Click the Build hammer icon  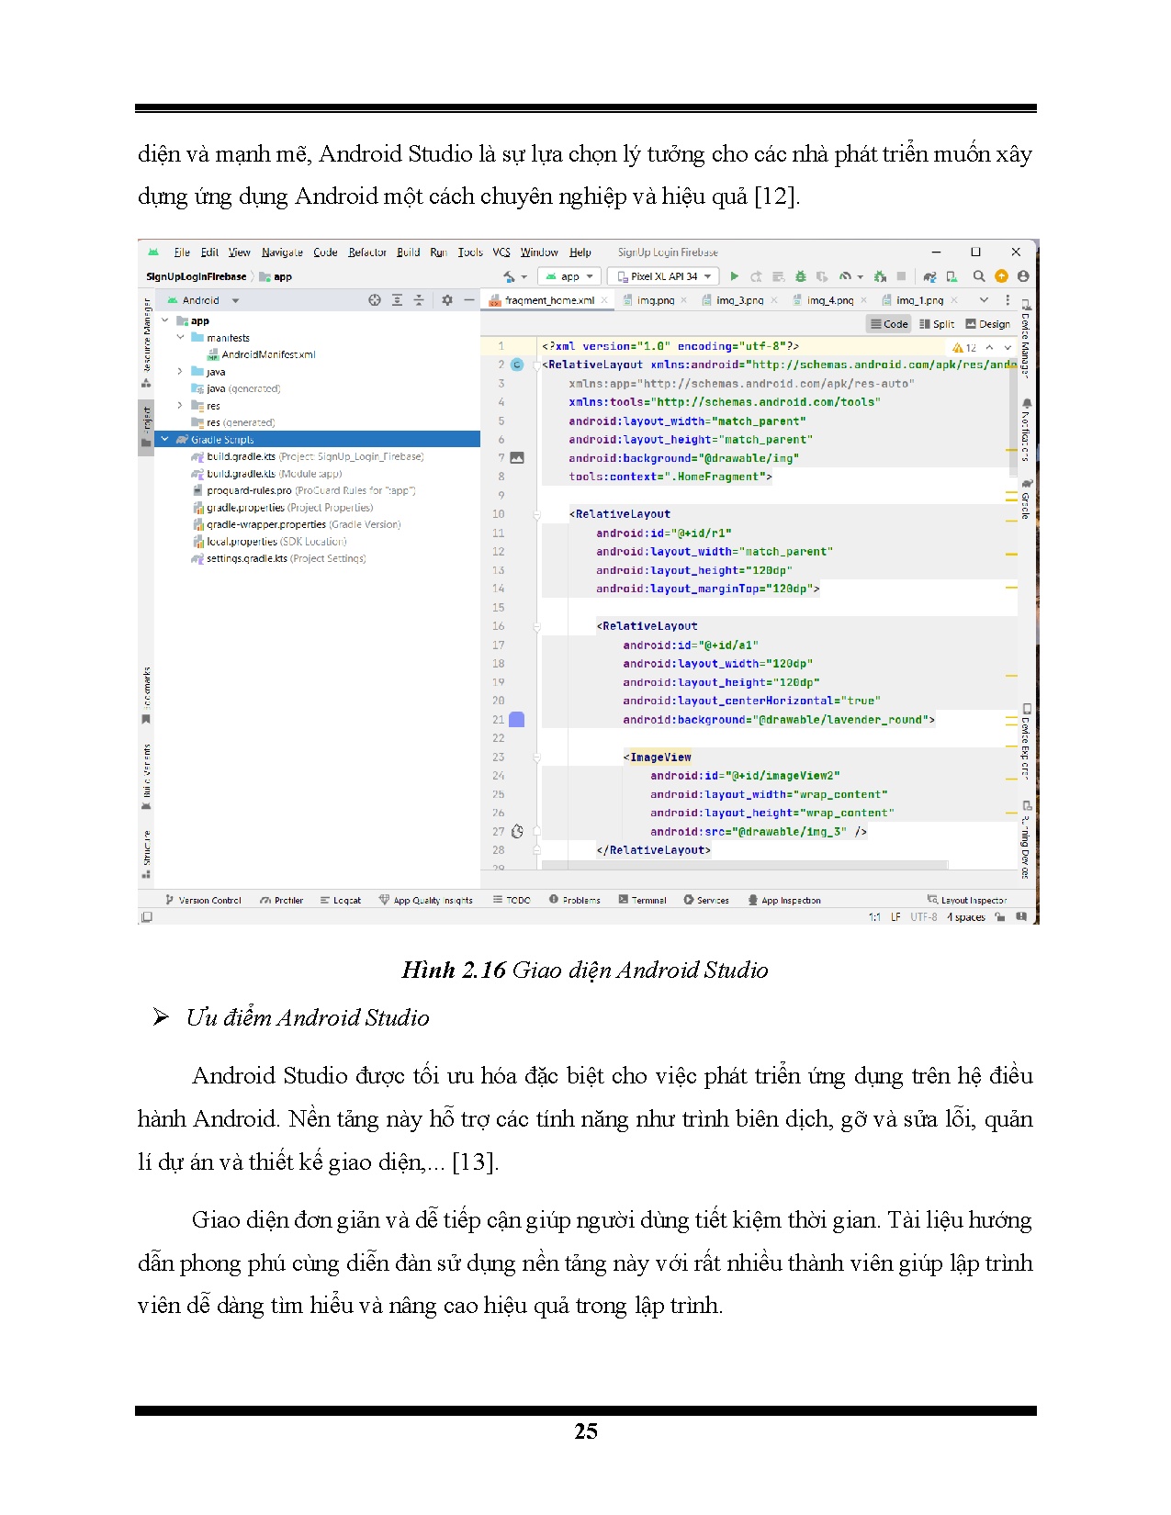[509, 276]
